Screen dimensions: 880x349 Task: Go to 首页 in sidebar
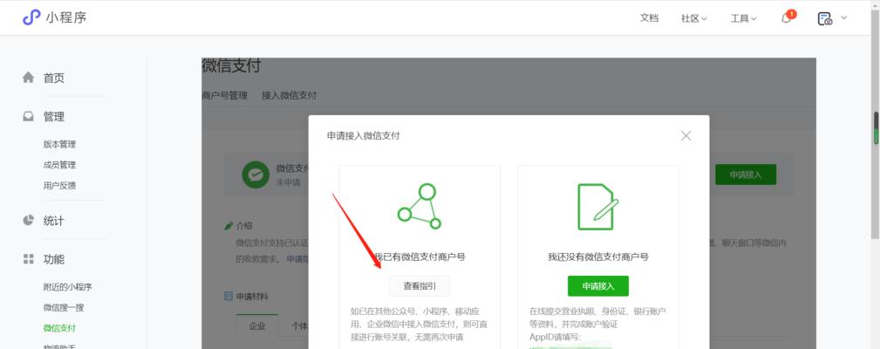point(54,78)
